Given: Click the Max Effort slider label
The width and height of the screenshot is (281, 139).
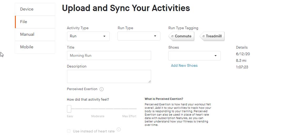Looking at the screenshot, I should (x=129, y=116).
